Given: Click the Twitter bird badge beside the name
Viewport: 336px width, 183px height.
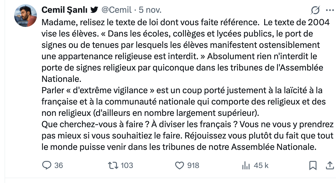Looking at the screenshot, I should [x=94, y=10].
